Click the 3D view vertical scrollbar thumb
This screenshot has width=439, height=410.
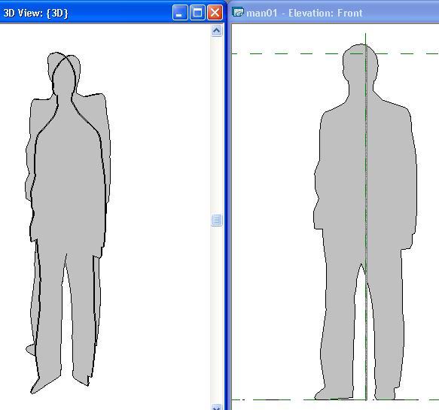[216, 220]
